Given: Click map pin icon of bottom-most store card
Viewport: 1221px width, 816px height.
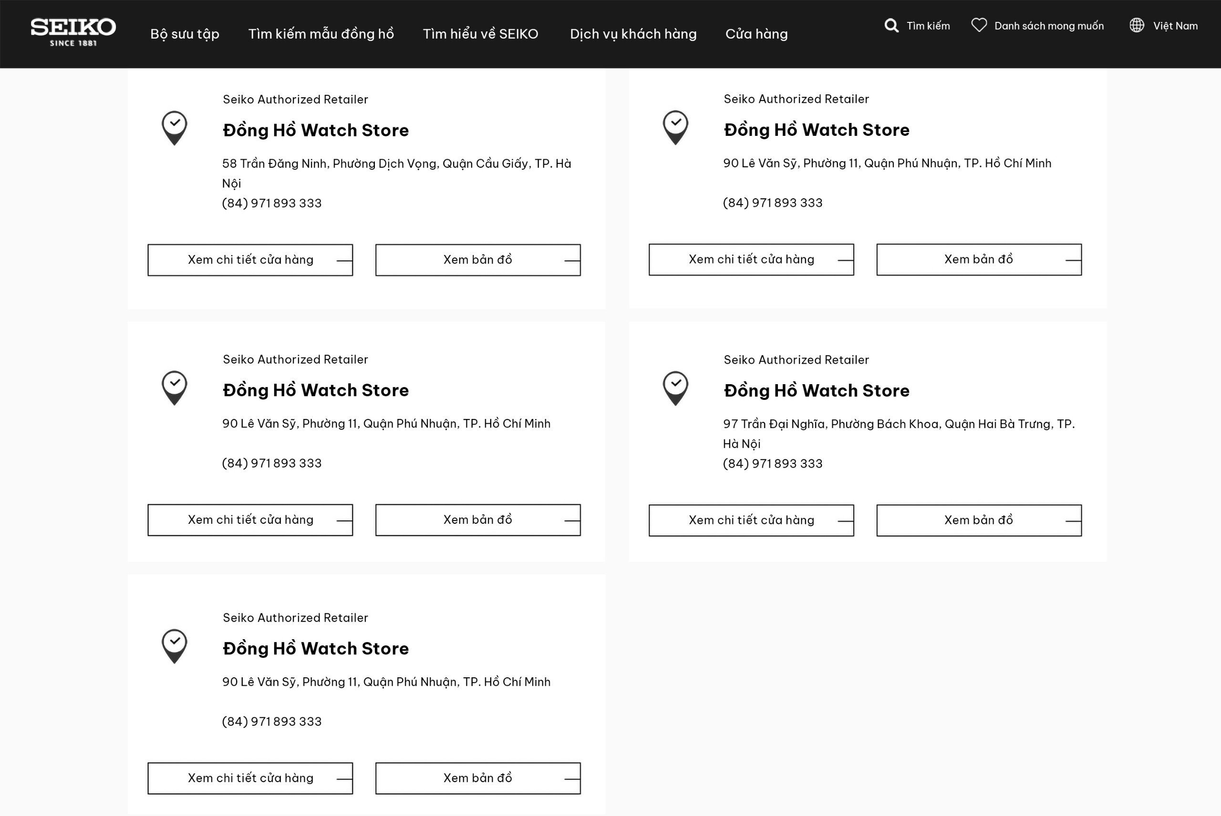Looking at the screenshot, I should (175, 646).
